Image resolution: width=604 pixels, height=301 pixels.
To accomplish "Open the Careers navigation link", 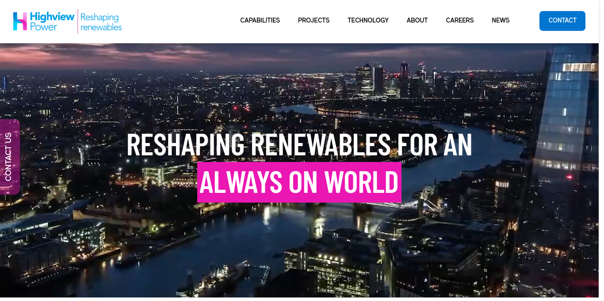I will point(460,20).
